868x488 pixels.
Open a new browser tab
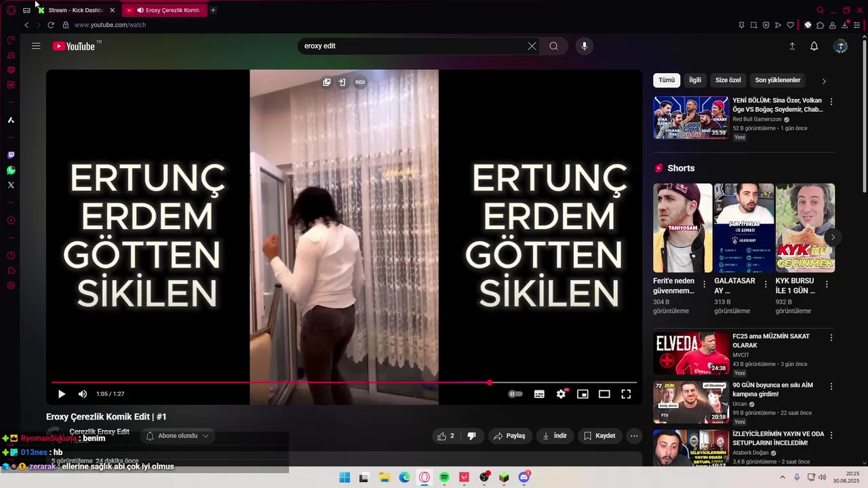tap(213, 10)
